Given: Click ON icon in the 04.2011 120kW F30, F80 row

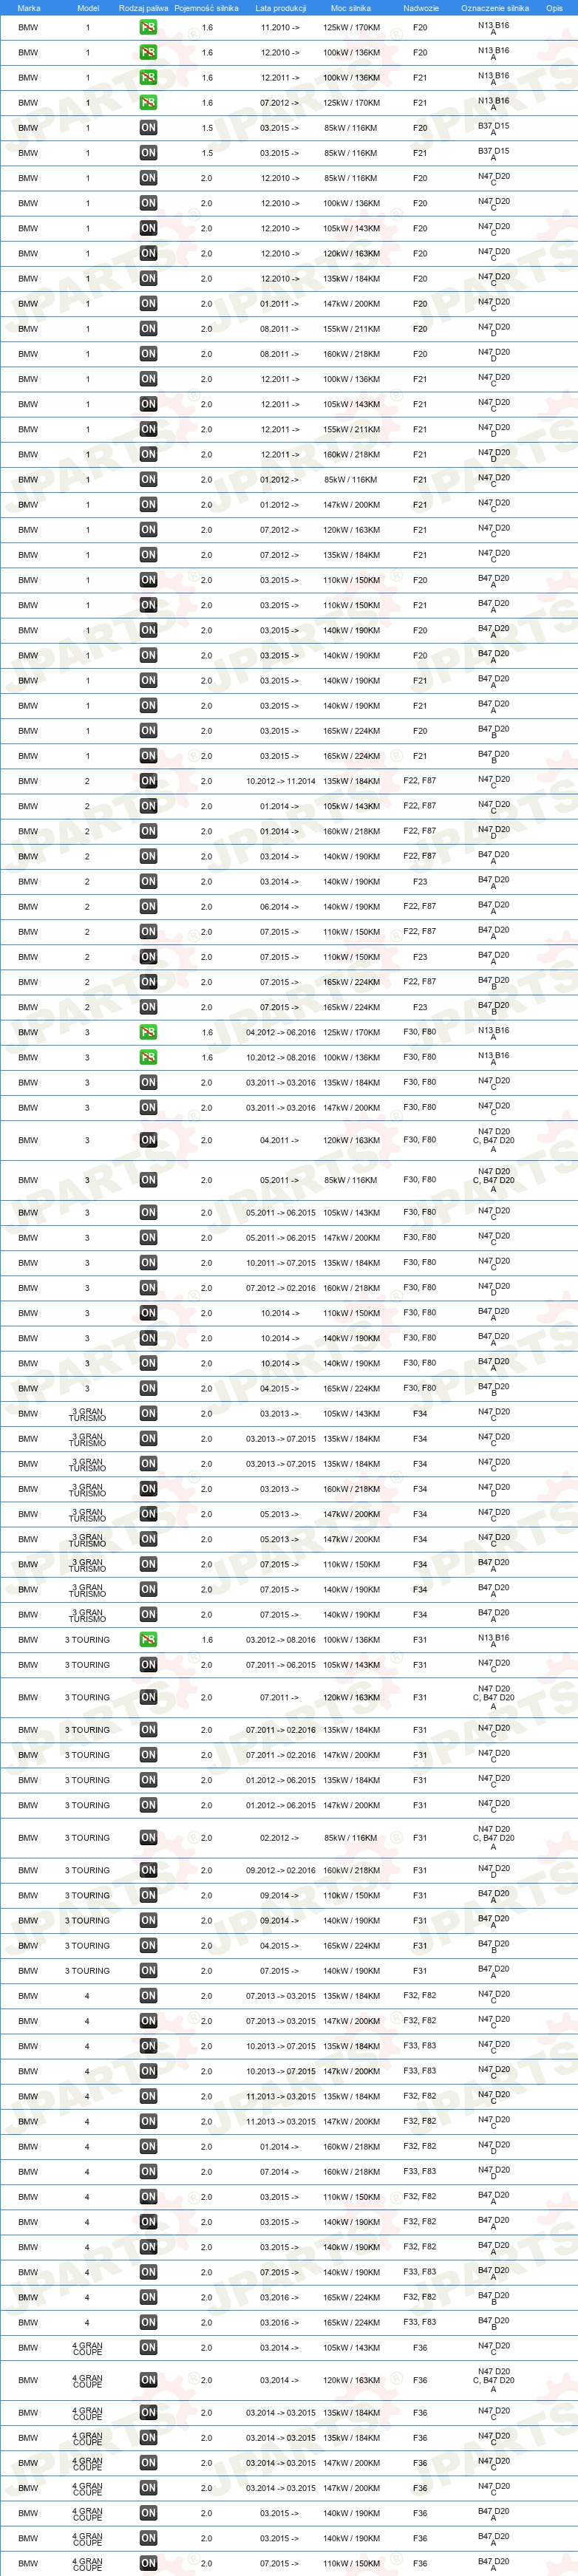Looking at the screenshot, I should click(x=148, y=1140).
